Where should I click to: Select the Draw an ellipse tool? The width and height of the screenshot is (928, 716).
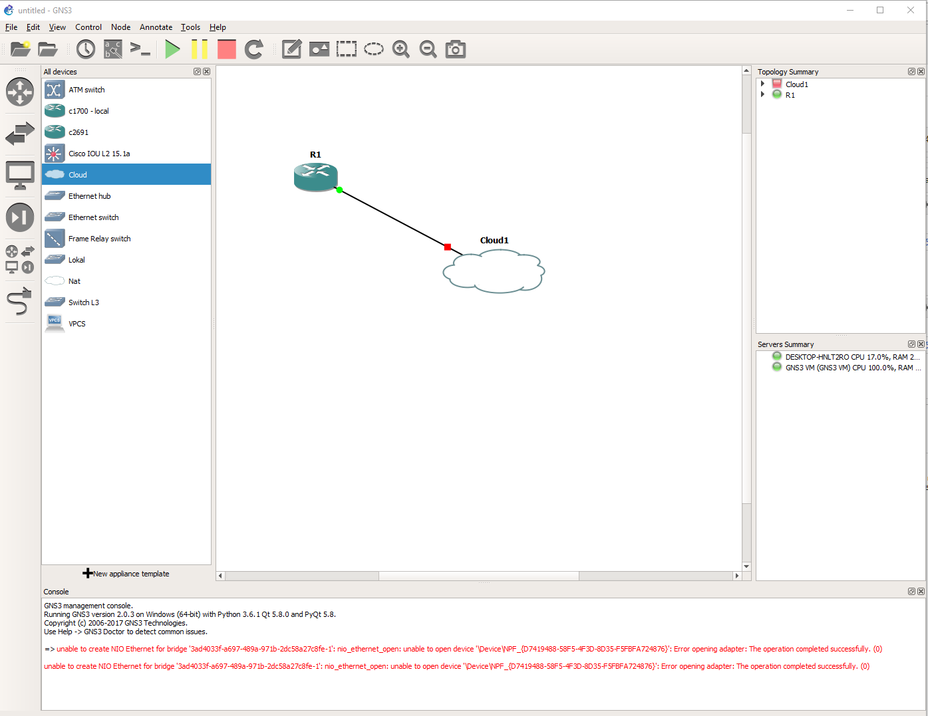point(374,49)
